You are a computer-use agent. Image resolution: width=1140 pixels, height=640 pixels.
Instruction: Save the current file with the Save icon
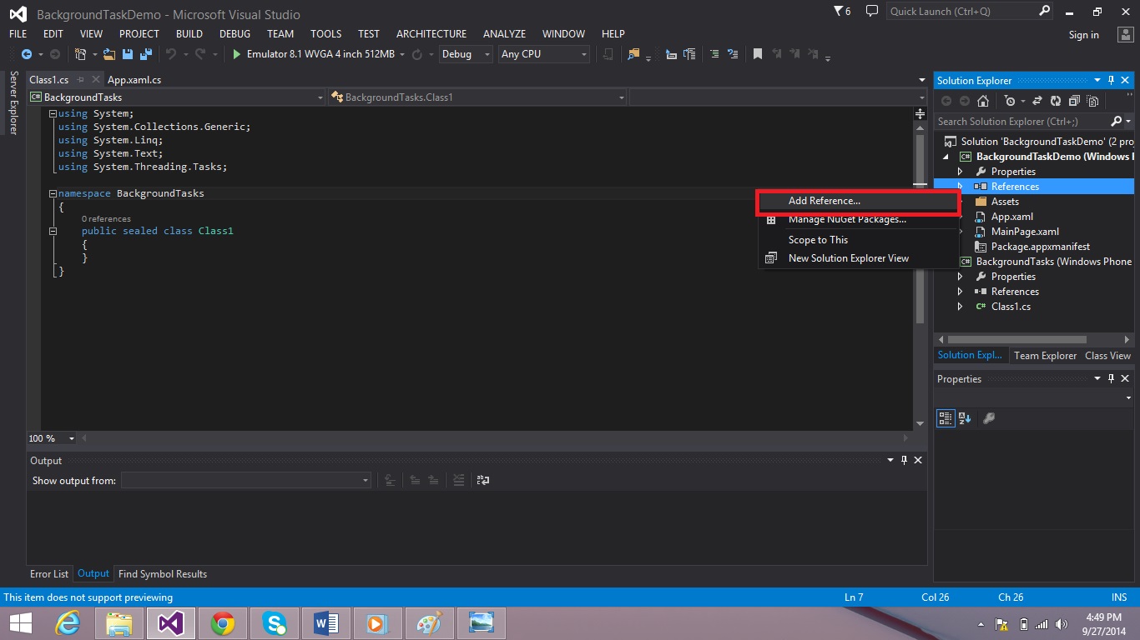[128, 54]
